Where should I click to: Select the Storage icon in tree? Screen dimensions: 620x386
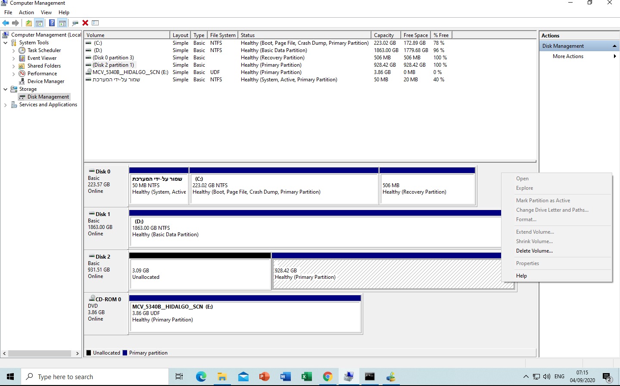14,89
